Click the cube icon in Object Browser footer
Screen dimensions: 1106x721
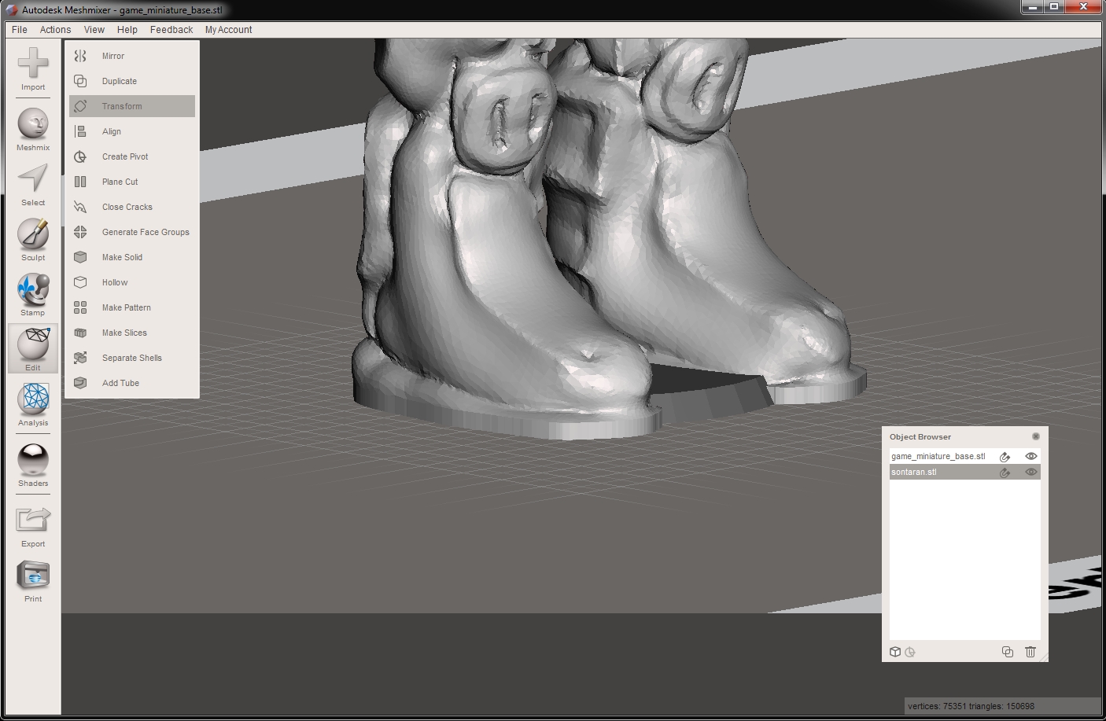coord(895,652)
